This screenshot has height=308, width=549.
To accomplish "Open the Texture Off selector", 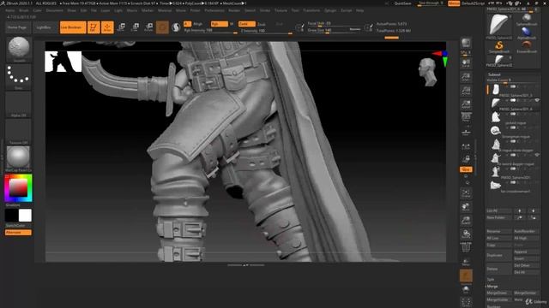I will pyautogui.click(x=19, y=132).
